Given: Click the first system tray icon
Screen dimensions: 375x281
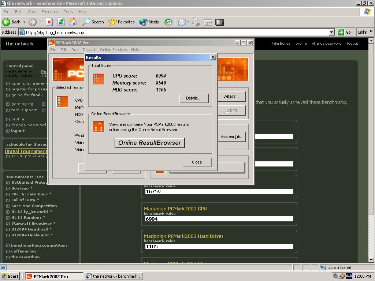Looking at the screenshot, I should [335, 276].
